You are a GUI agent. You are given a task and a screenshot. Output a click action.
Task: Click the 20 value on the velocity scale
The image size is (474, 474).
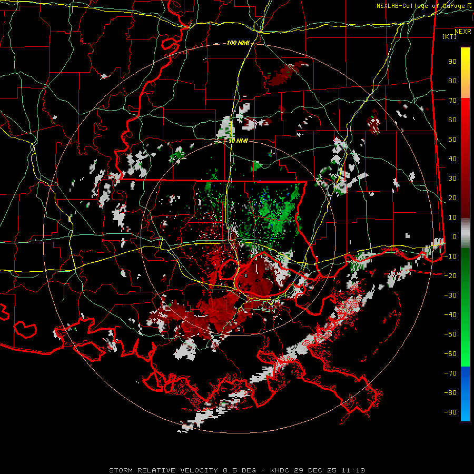click(452, 198)
